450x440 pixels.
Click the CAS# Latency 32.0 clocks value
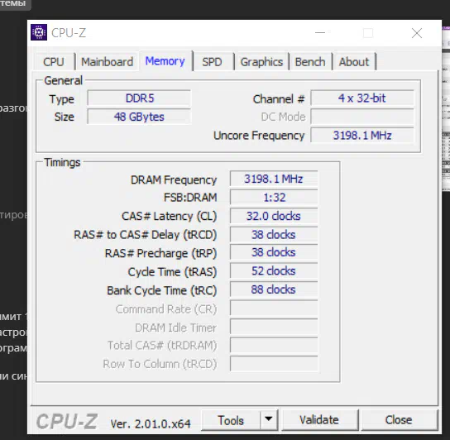pyautogui.click(x=274, y=216)
